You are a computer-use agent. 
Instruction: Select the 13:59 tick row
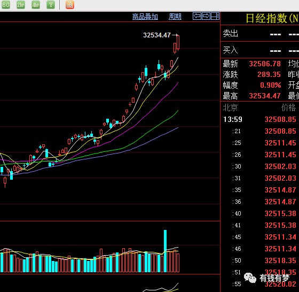point(259,120)
